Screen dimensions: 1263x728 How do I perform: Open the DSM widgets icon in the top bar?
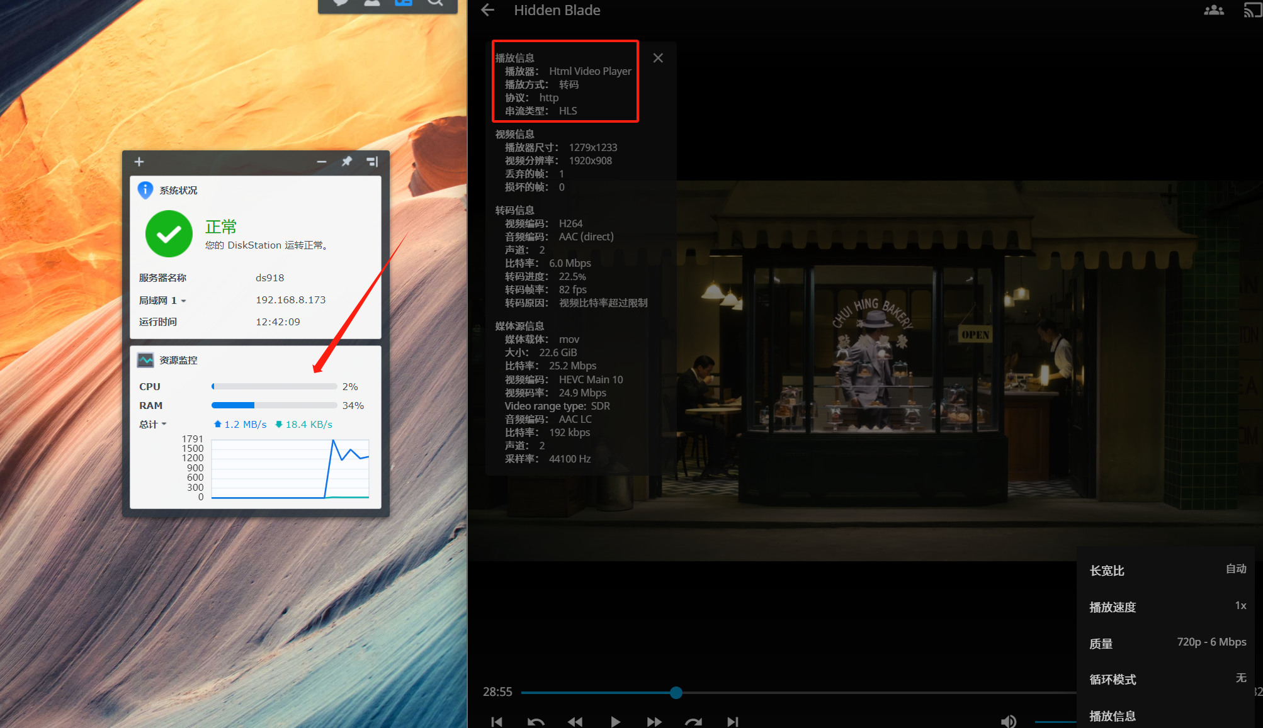pos(403,3)
